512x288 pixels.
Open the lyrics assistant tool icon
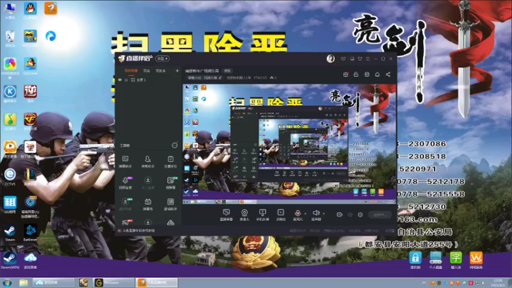point(170,204)
